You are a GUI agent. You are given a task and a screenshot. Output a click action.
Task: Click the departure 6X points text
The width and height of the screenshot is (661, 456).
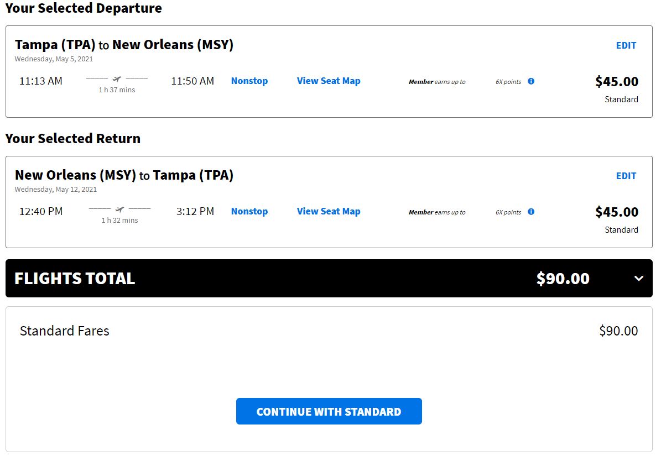coord(508,82)
